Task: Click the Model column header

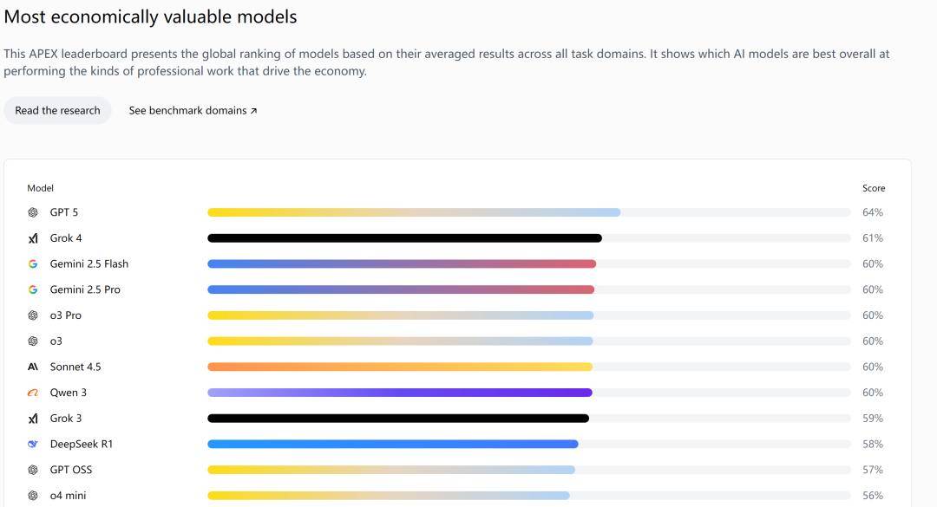Action: pos(41,188)
